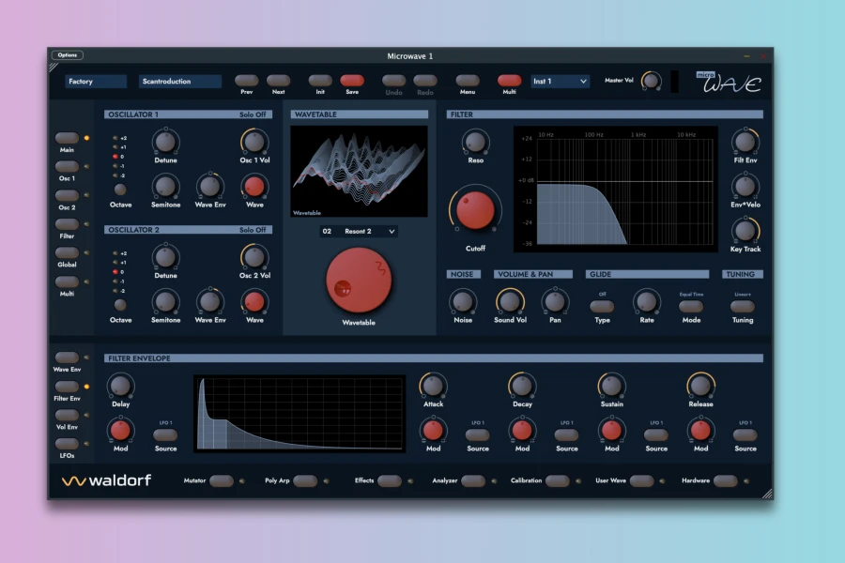Click the Glide Rate knob
Image resolution: width=845 pixels, height=563 pixels.
coord(646,302)
